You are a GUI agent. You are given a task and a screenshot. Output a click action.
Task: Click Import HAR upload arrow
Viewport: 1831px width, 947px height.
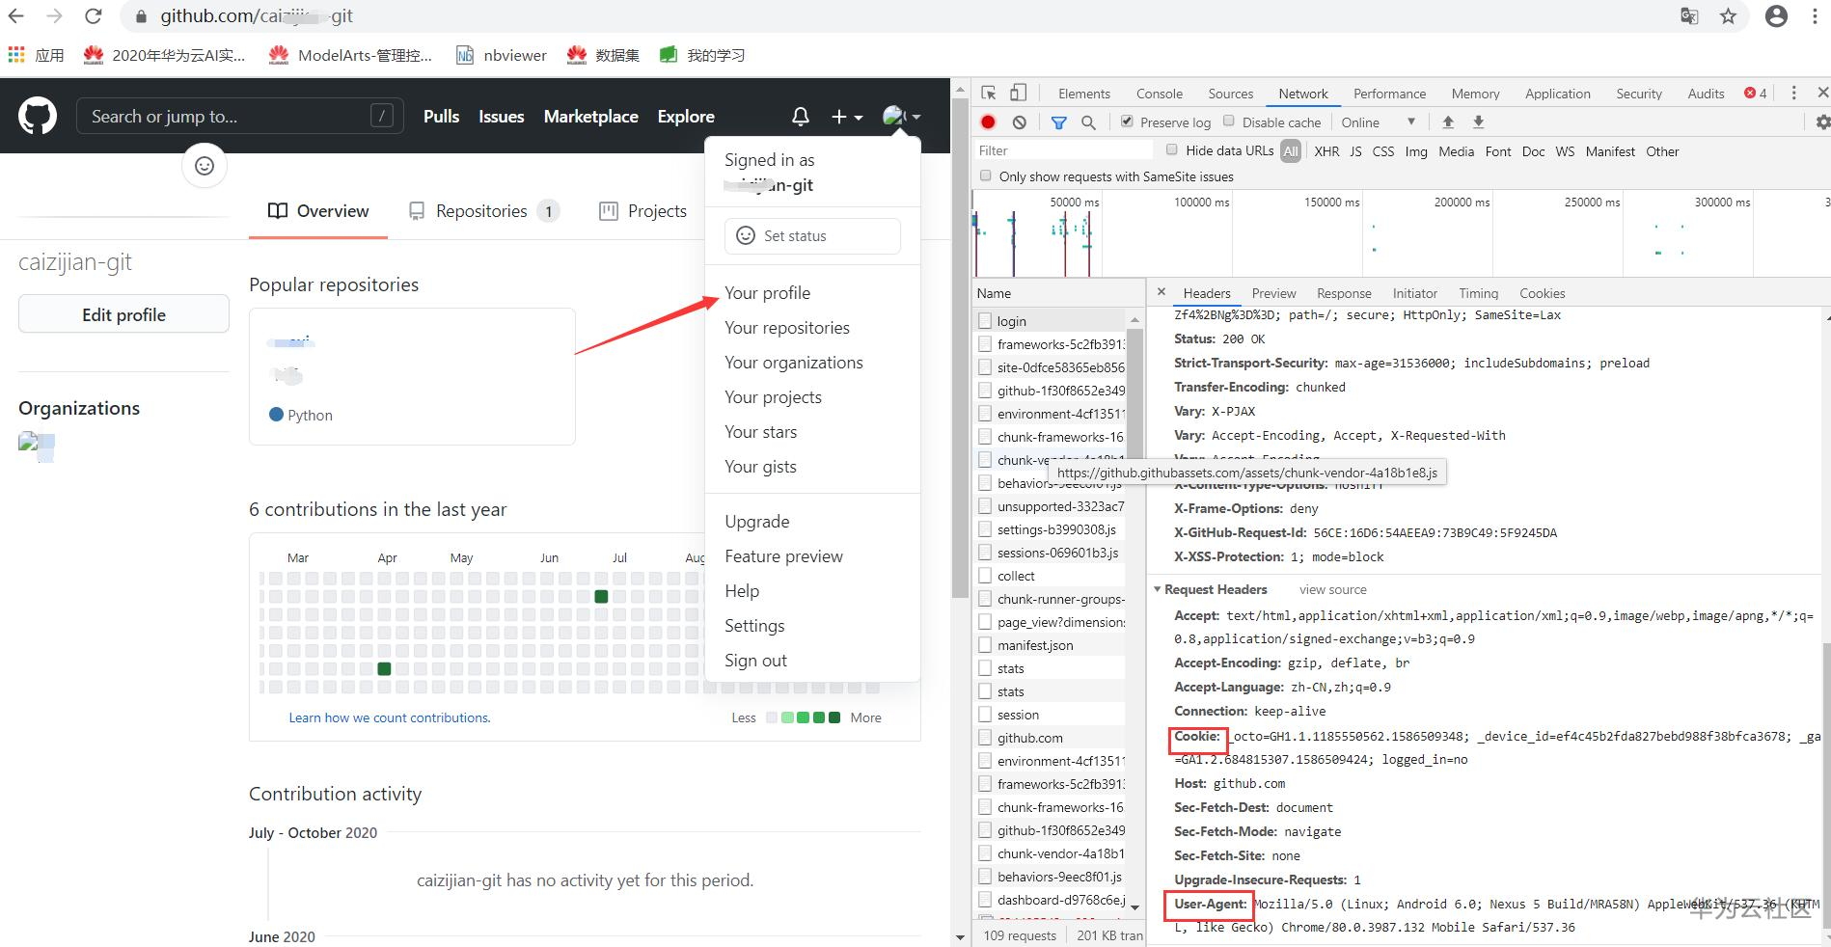tap(1448, 122)
